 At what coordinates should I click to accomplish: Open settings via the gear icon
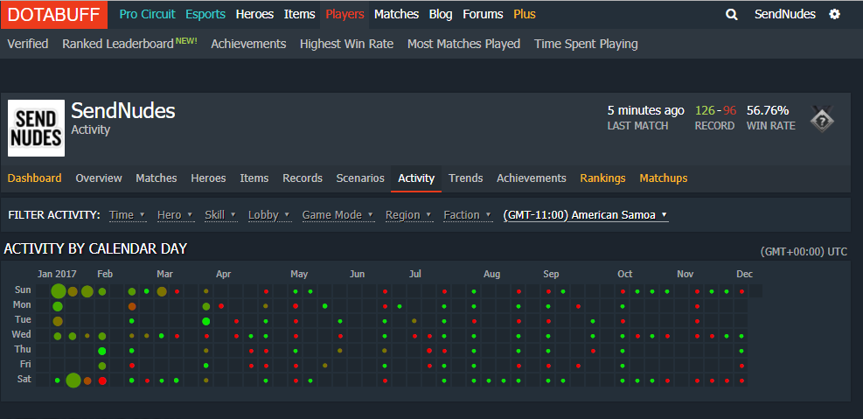click(x=834, y=14)
